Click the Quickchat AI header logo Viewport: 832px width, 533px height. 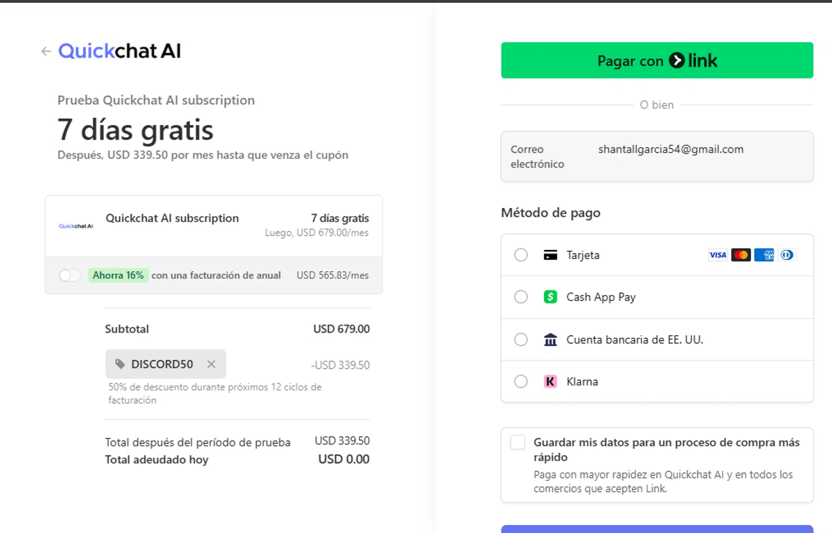coord(120,51)
